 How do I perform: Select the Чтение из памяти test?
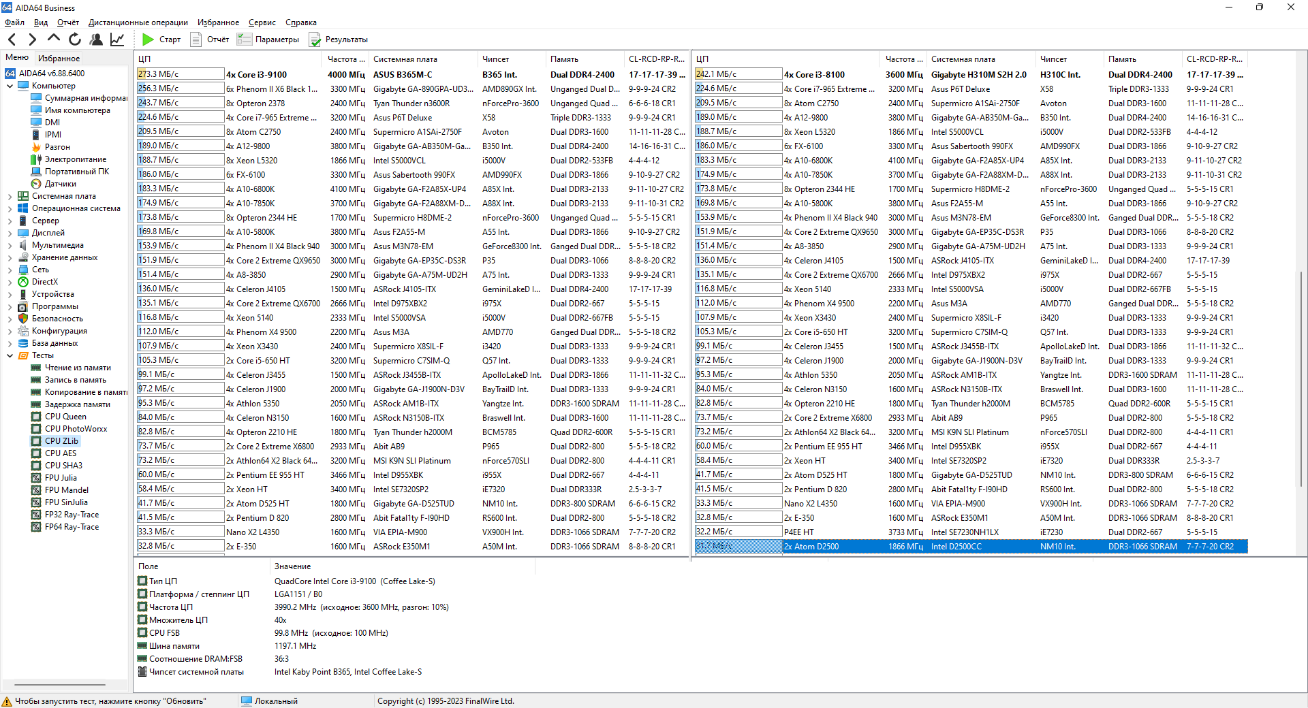coord(71,368)
